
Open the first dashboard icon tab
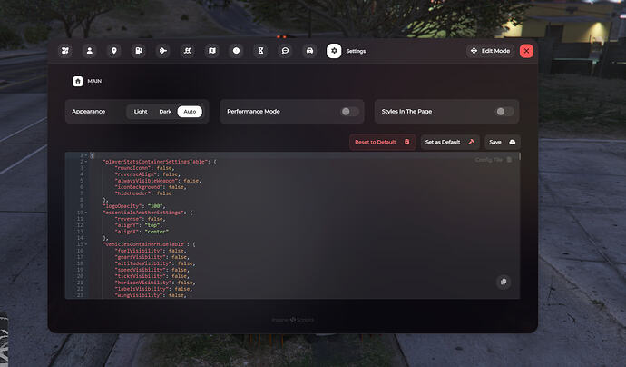pyautogui.click(x=65, y=51)
